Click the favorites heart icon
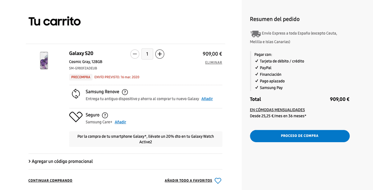This screenshot has height=190, width=373. [218, 181]
